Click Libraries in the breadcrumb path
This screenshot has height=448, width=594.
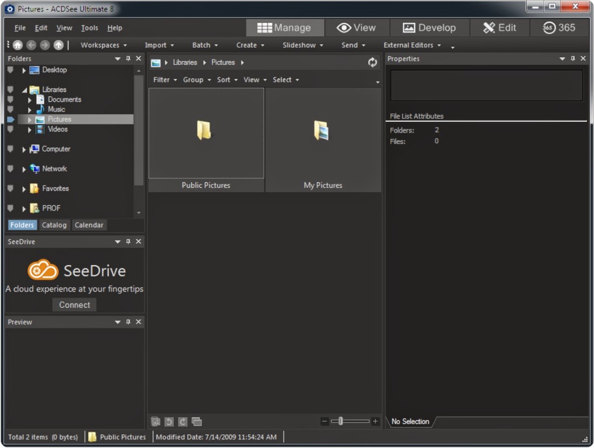[x=185, y=62]
